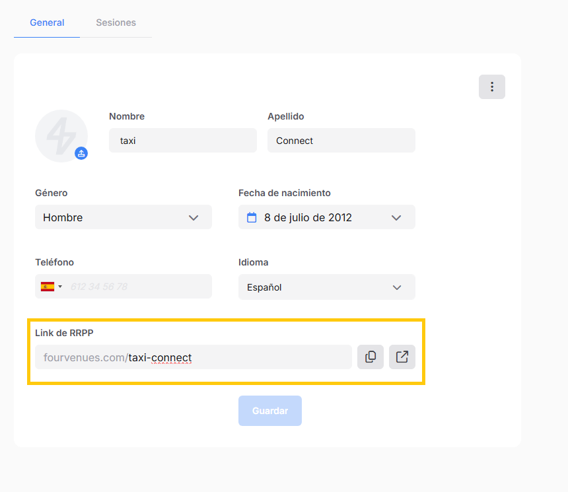Switch to the General tab

(x=47, y=22)
